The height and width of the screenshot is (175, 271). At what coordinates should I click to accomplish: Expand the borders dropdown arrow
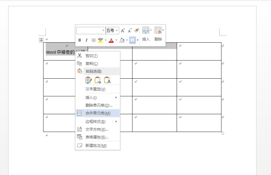click(138, 40)
